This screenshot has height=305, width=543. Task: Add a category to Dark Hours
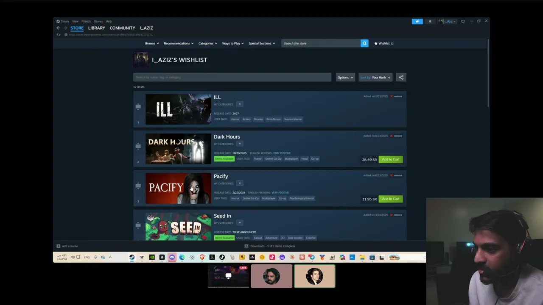(239, 144)
